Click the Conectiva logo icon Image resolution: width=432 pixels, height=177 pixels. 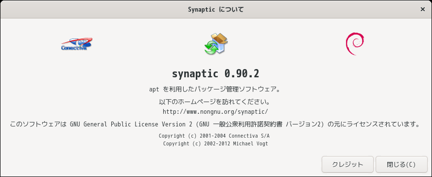[x=77, y=44]
